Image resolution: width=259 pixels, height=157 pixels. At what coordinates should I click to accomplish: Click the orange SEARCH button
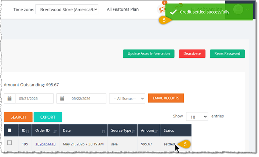pos(18,117)
